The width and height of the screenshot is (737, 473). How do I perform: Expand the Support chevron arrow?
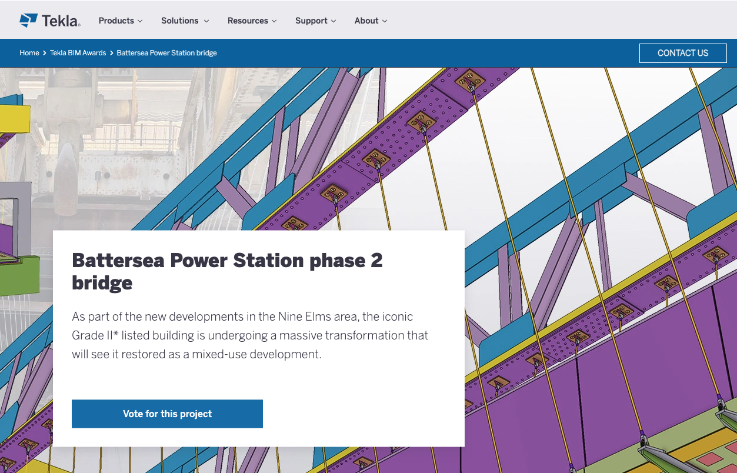(x=334, y=21)
